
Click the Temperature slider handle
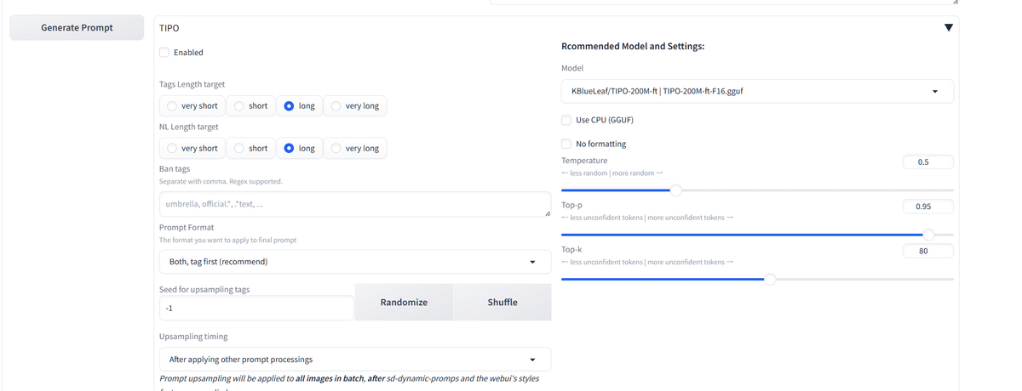click(676, 190)
